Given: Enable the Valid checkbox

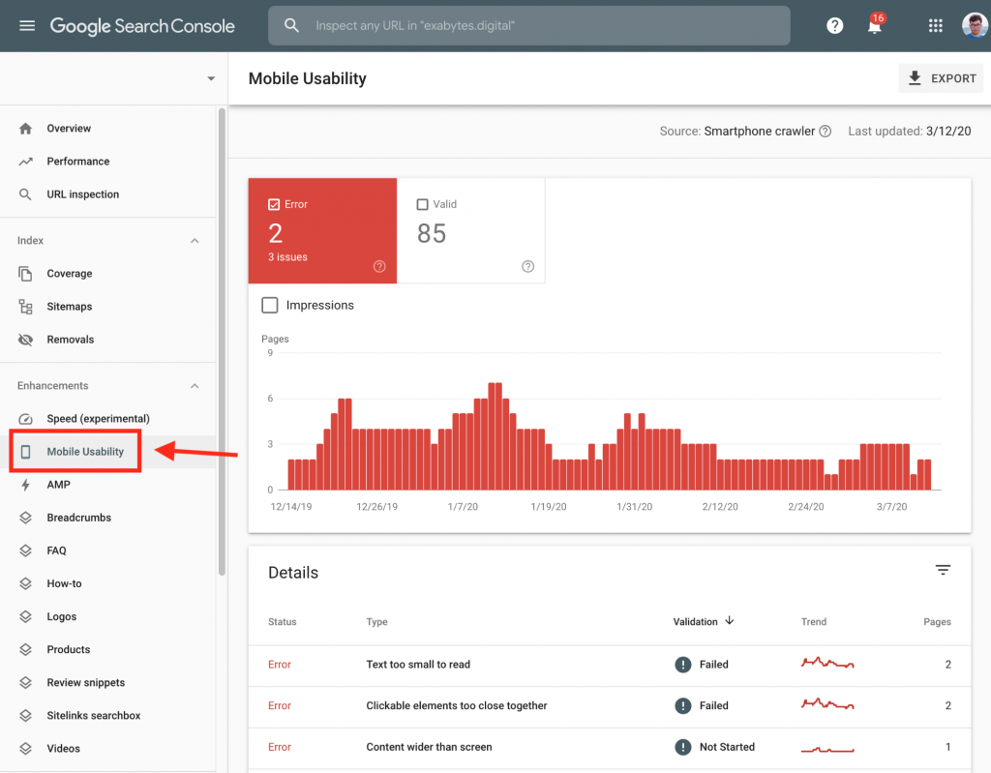Looking at the screenshot, I should 422,204.
